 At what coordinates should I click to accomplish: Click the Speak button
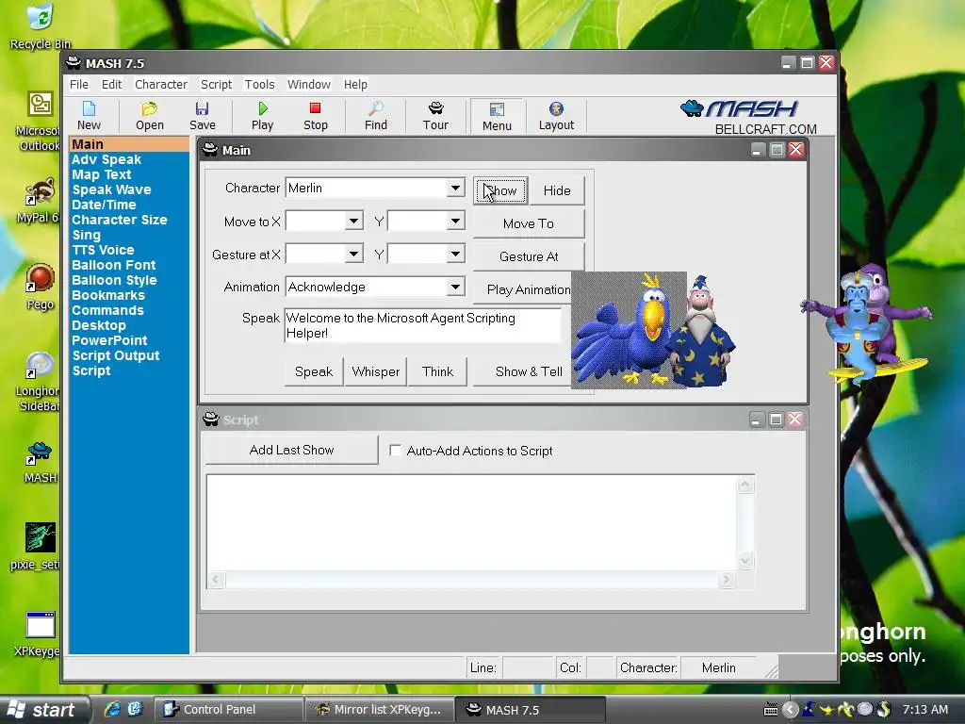click(314, 371)
